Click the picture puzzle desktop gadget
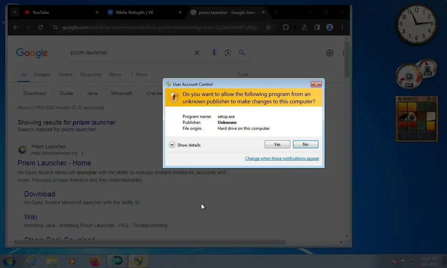This screenshot has width=447, height=268. tap(417, 119)
